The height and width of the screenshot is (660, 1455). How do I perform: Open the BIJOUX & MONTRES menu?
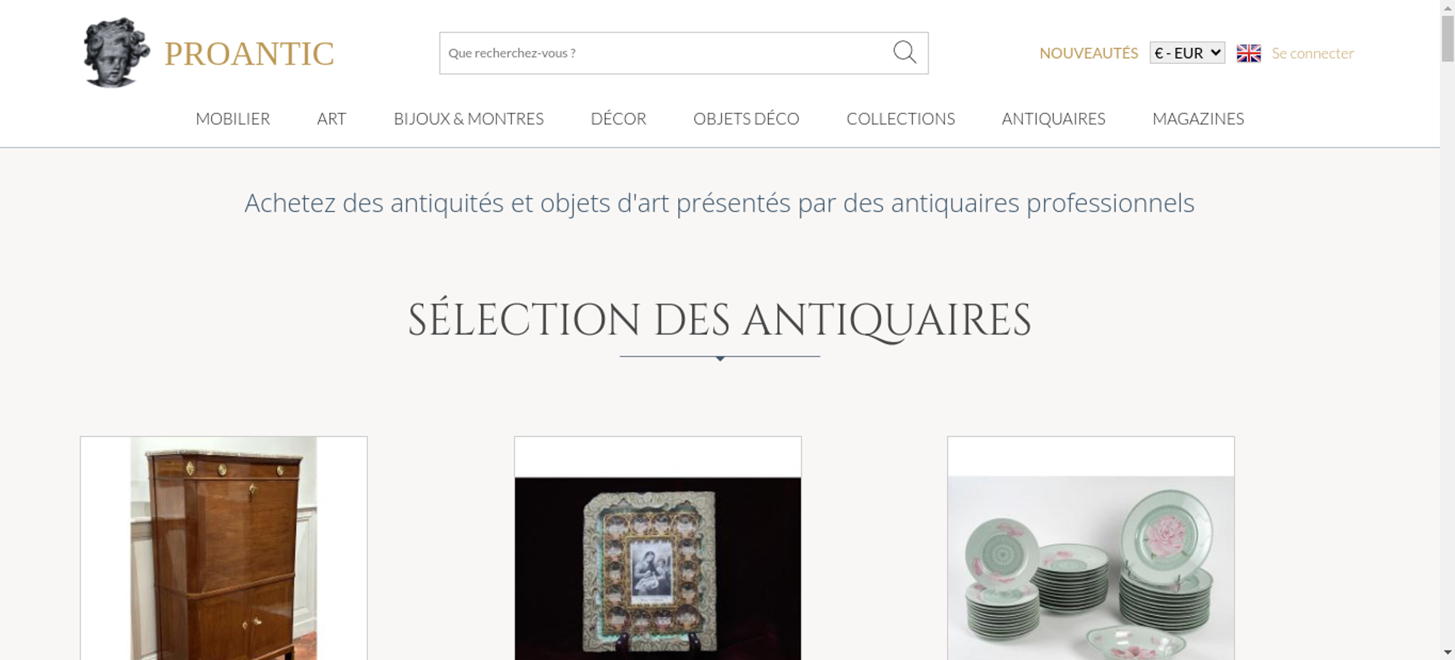(469, 118)
